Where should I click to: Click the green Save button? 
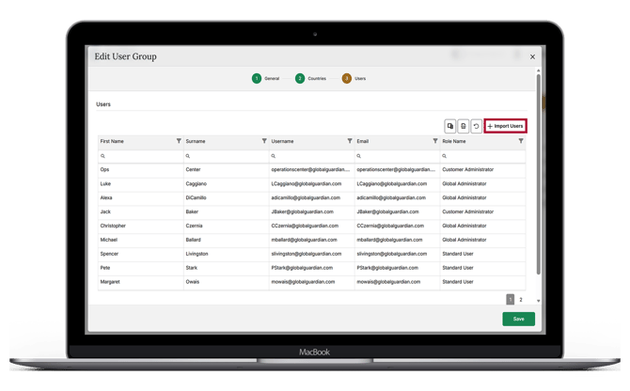[518, 319]
